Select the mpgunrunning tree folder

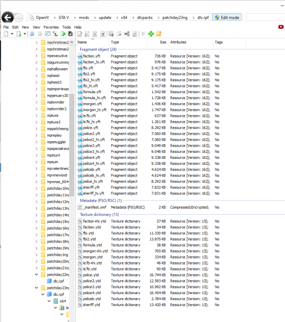pyautogui.click(x=55, y=62)
